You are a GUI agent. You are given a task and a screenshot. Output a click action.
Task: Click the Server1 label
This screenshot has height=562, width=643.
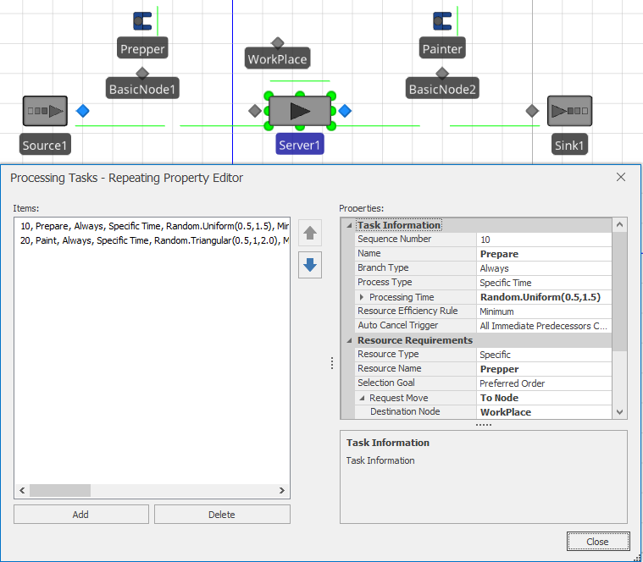point(300,145)
